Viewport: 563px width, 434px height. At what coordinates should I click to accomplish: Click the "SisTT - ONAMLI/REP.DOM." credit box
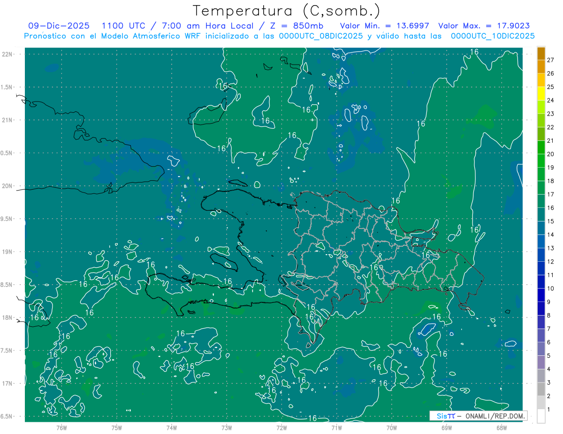click(478, 416)
